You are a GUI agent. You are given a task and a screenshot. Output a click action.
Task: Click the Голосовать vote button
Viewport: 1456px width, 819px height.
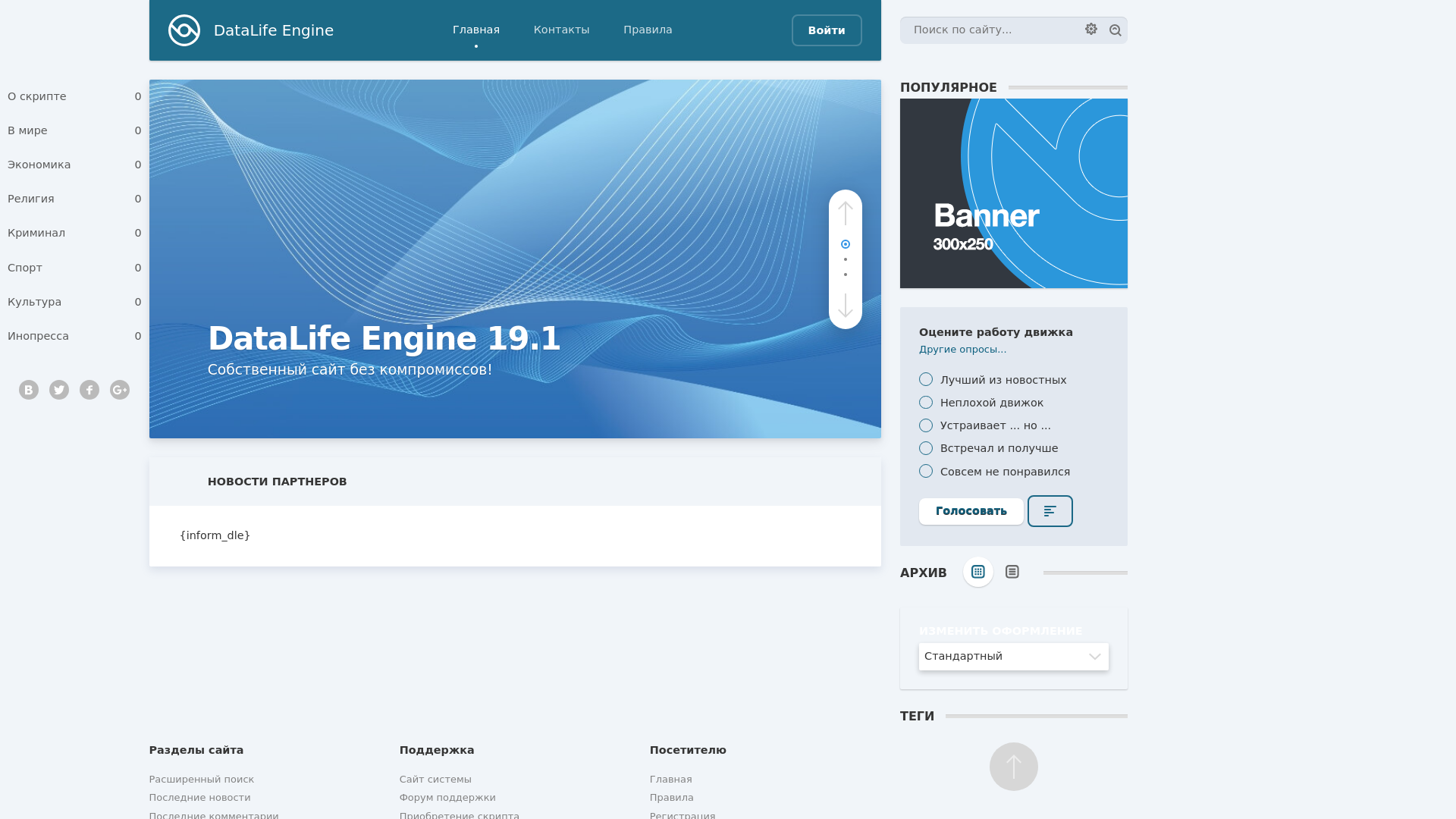(971, 511)
